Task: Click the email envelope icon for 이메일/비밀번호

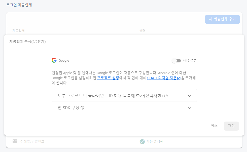Action: [x=15, y=141]
